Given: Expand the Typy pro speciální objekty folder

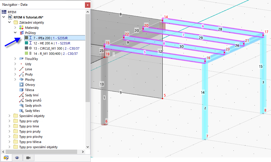Looking at the screenshot, I should [x=10, y=147].
